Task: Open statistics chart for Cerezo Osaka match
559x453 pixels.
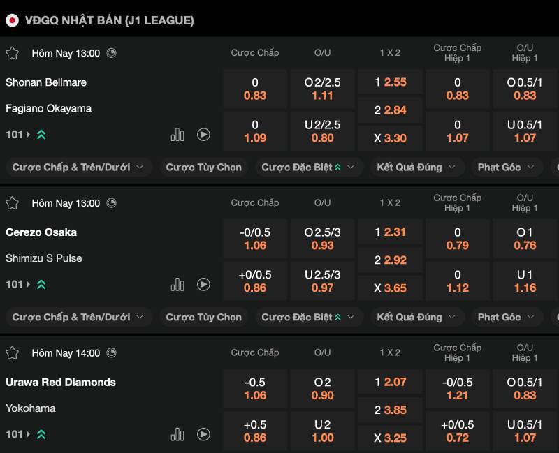Action: click(177, 285)
